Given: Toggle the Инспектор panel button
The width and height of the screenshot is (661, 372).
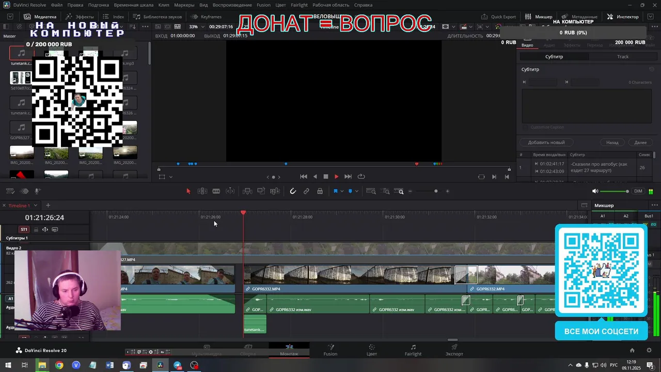Looking at the screenshot, I should coord(623,17).
